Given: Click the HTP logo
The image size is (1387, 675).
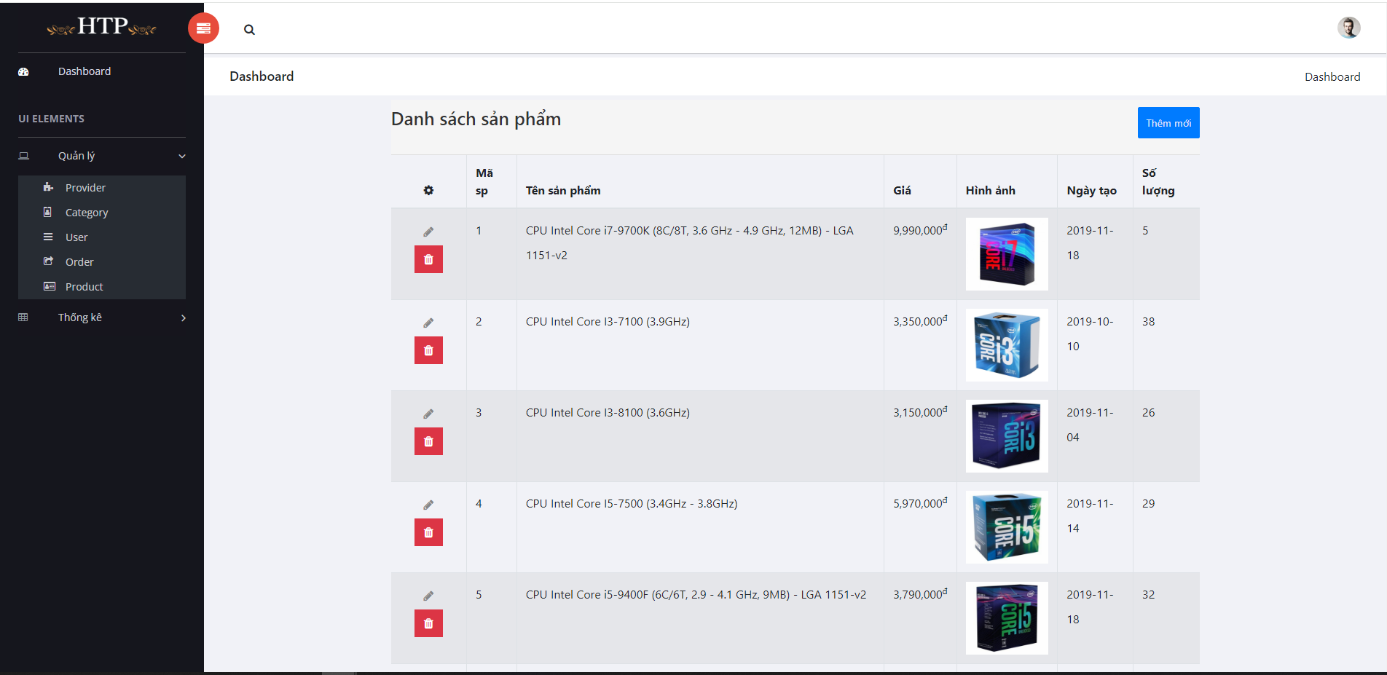Looking at the screenshot, I should click(102, 27).
